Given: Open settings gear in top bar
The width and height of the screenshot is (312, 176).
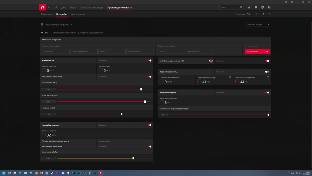Looking at the screenshot, I should 263,7.
